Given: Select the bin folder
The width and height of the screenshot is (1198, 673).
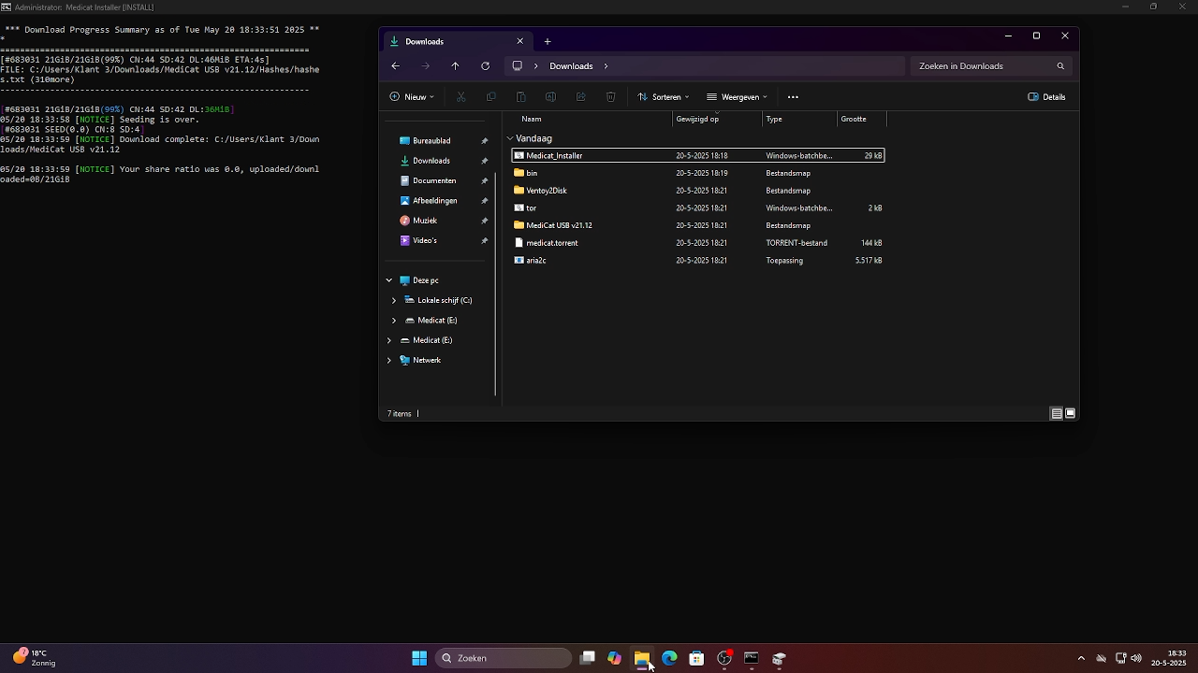Looking at the screenshot, I should 698,173.
